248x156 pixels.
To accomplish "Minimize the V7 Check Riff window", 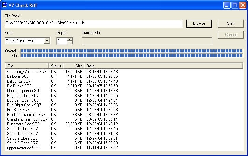I will [x=227, y=5].
